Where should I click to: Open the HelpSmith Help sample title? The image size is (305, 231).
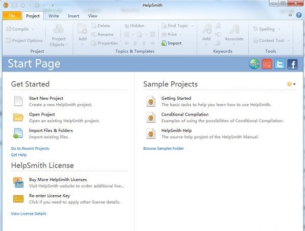[176, 131]
